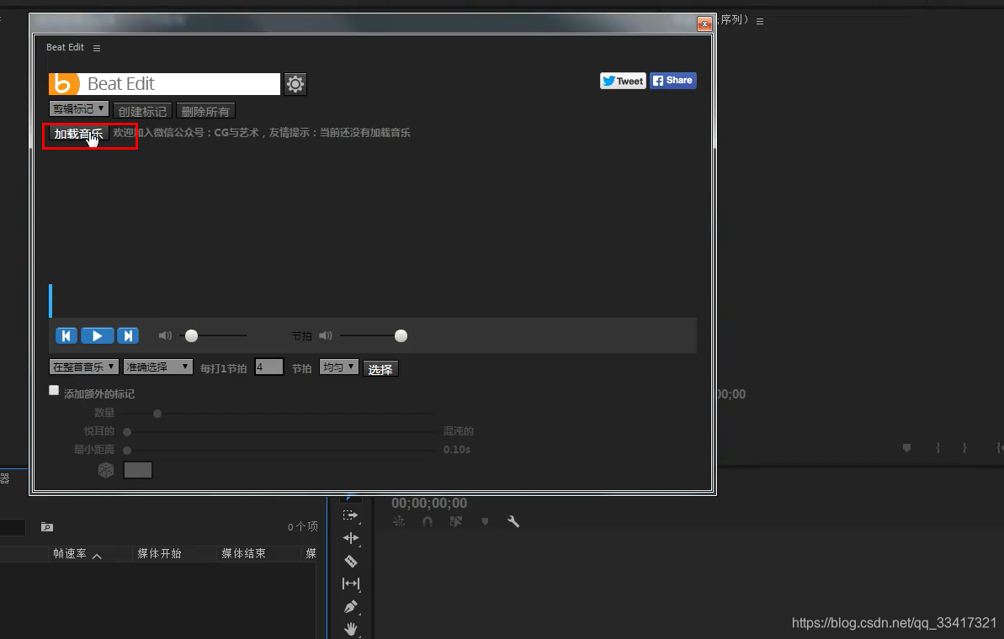The height and width of the screenshot is (639, 1004).
Task: Click the 媒体开始 column header
Action: point(159,554)
